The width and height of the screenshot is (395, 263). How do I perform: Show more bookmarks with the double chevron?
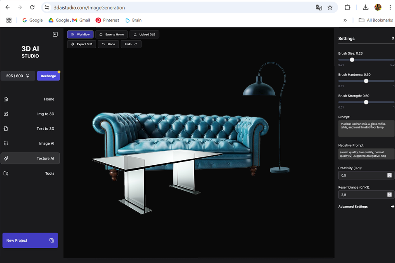[x=345, y=20]
